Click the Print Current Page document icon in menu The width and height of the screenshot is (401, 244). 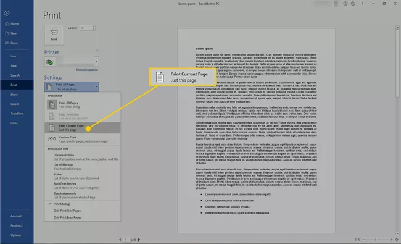(52, 127)
